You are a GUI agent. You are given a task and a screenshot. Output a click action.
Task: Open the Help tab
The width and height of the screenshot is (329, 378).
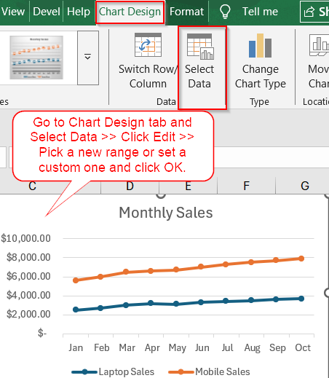coord(79,12)
